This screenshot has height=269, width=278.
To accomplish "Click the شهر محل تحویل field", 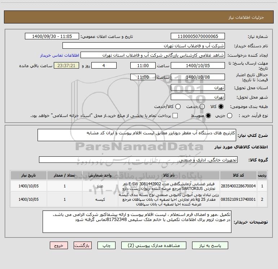I will [x=198, y=97].
